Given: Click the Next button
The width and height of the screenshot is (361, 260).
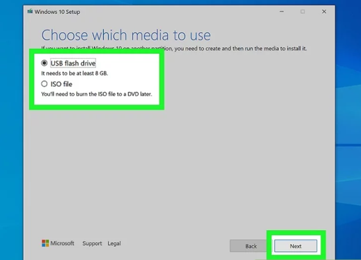Looking at the screenshot, I should pos(296,246).
